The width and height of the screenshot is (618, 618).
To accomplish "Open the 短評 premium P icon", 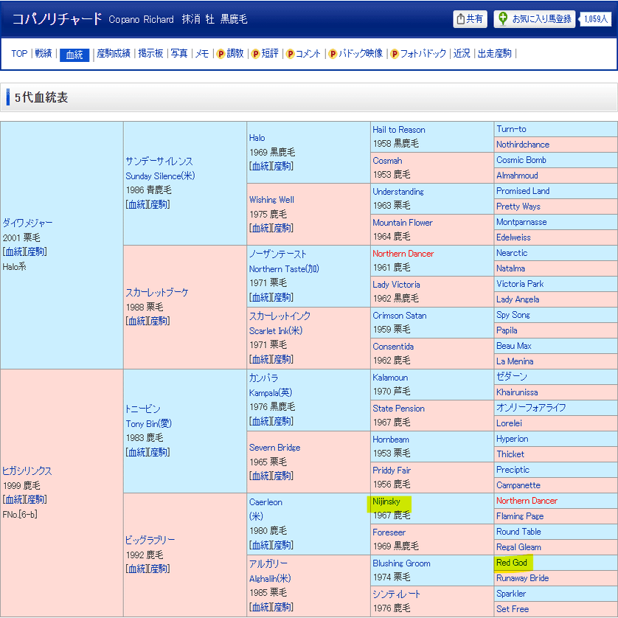I will (255, 54).
